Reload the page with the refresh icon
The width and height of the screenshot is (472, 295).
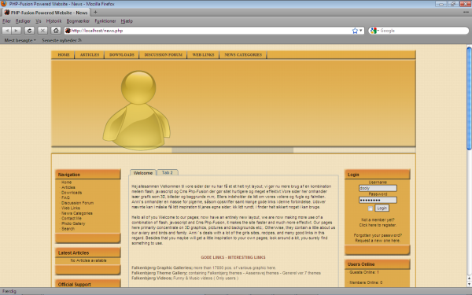(x=29, y=31)
